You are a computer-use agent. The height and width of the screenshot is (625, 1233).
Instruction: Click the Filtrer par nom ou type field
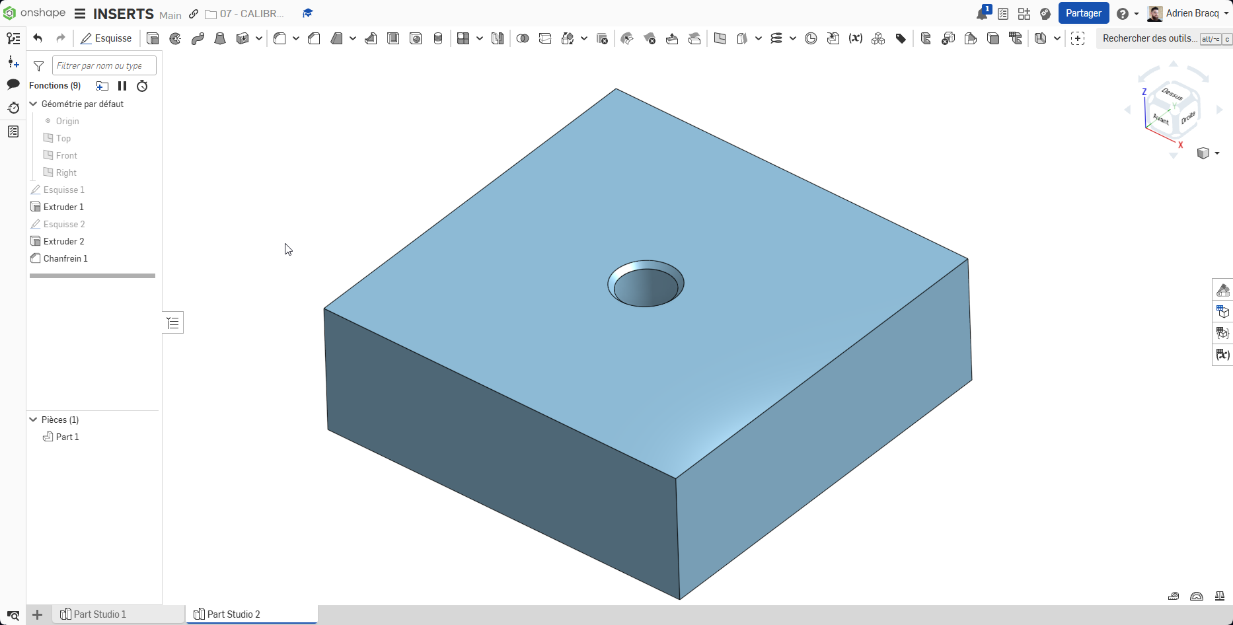pyautogui.click(x=104, y=65)
